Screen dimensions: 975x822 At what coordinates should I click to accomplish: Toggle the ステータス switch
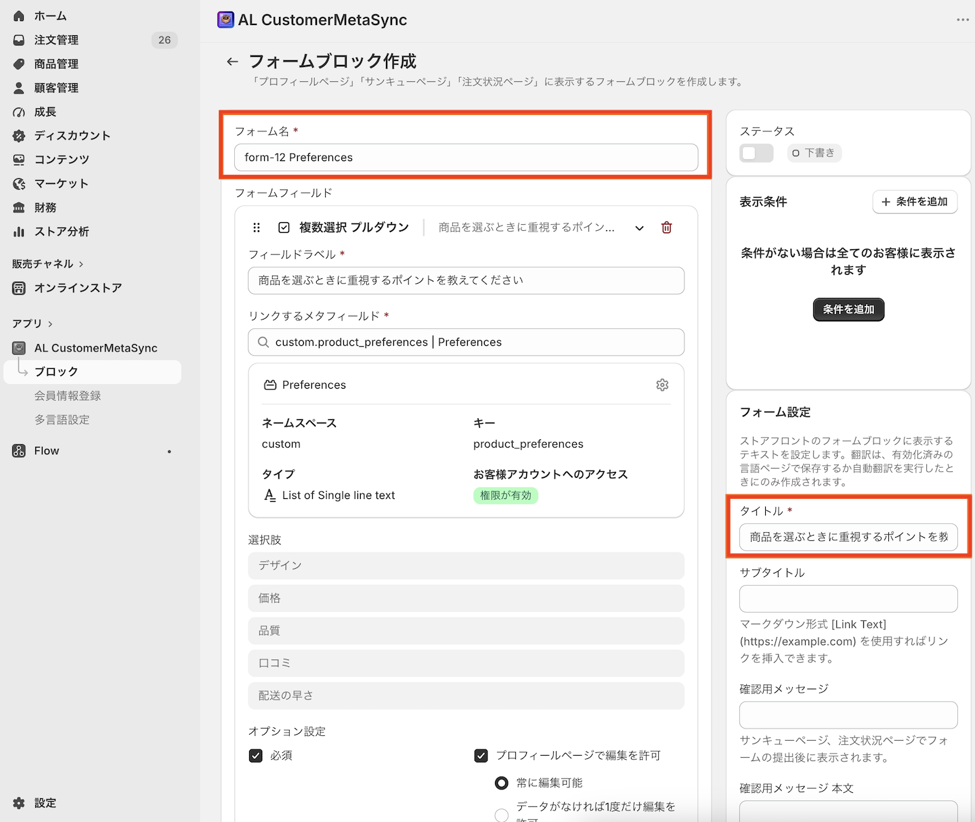[756, 153]
